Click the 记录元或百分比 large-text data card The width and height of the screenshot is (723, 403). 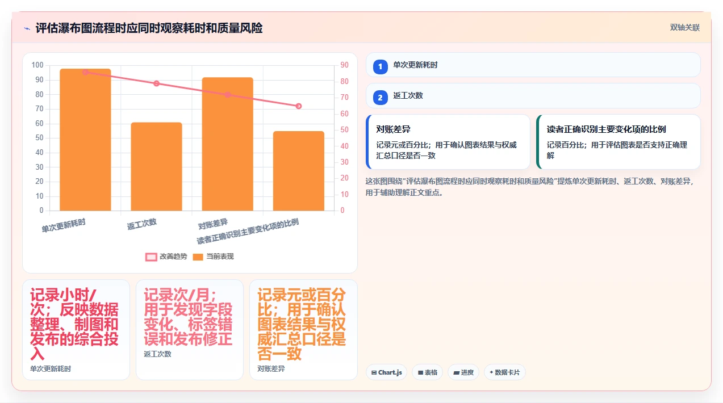[x=303, y=330]
